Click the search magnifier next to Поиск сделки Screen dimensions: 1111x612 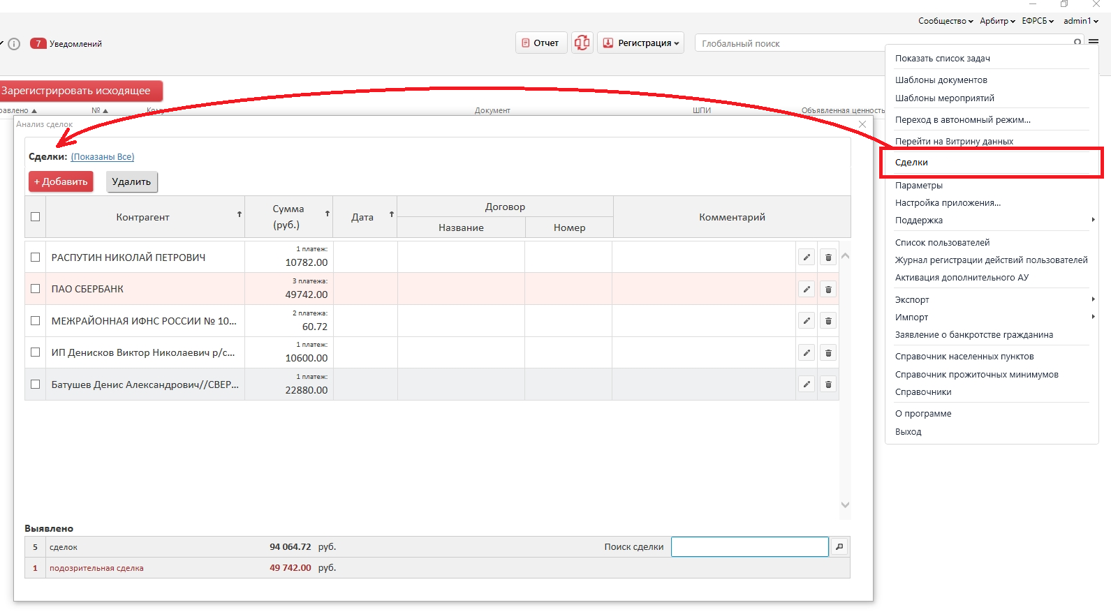(839, 547)
